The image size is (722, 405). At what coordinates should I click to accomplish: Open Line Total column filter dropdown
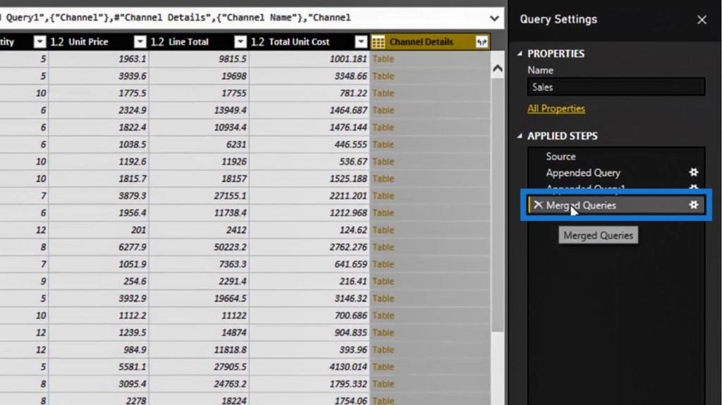pyautogui.click(x=240, y=42)
